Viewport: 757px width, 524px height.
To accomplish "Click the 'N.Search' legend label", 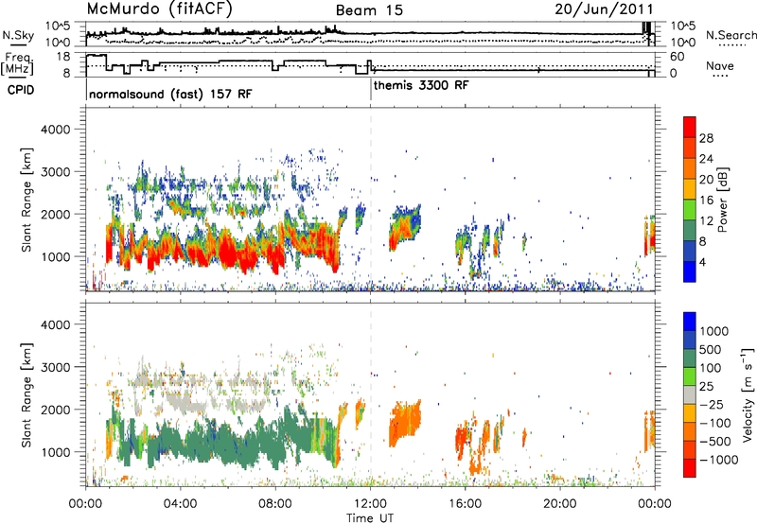I will pyautogui.click(x=731, y=35).
